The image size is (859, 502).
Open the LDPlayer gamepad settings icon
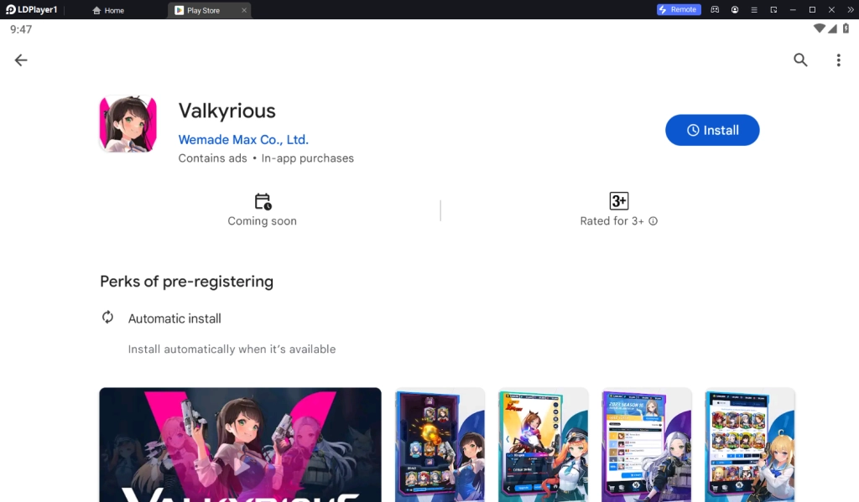click(715, 10)
